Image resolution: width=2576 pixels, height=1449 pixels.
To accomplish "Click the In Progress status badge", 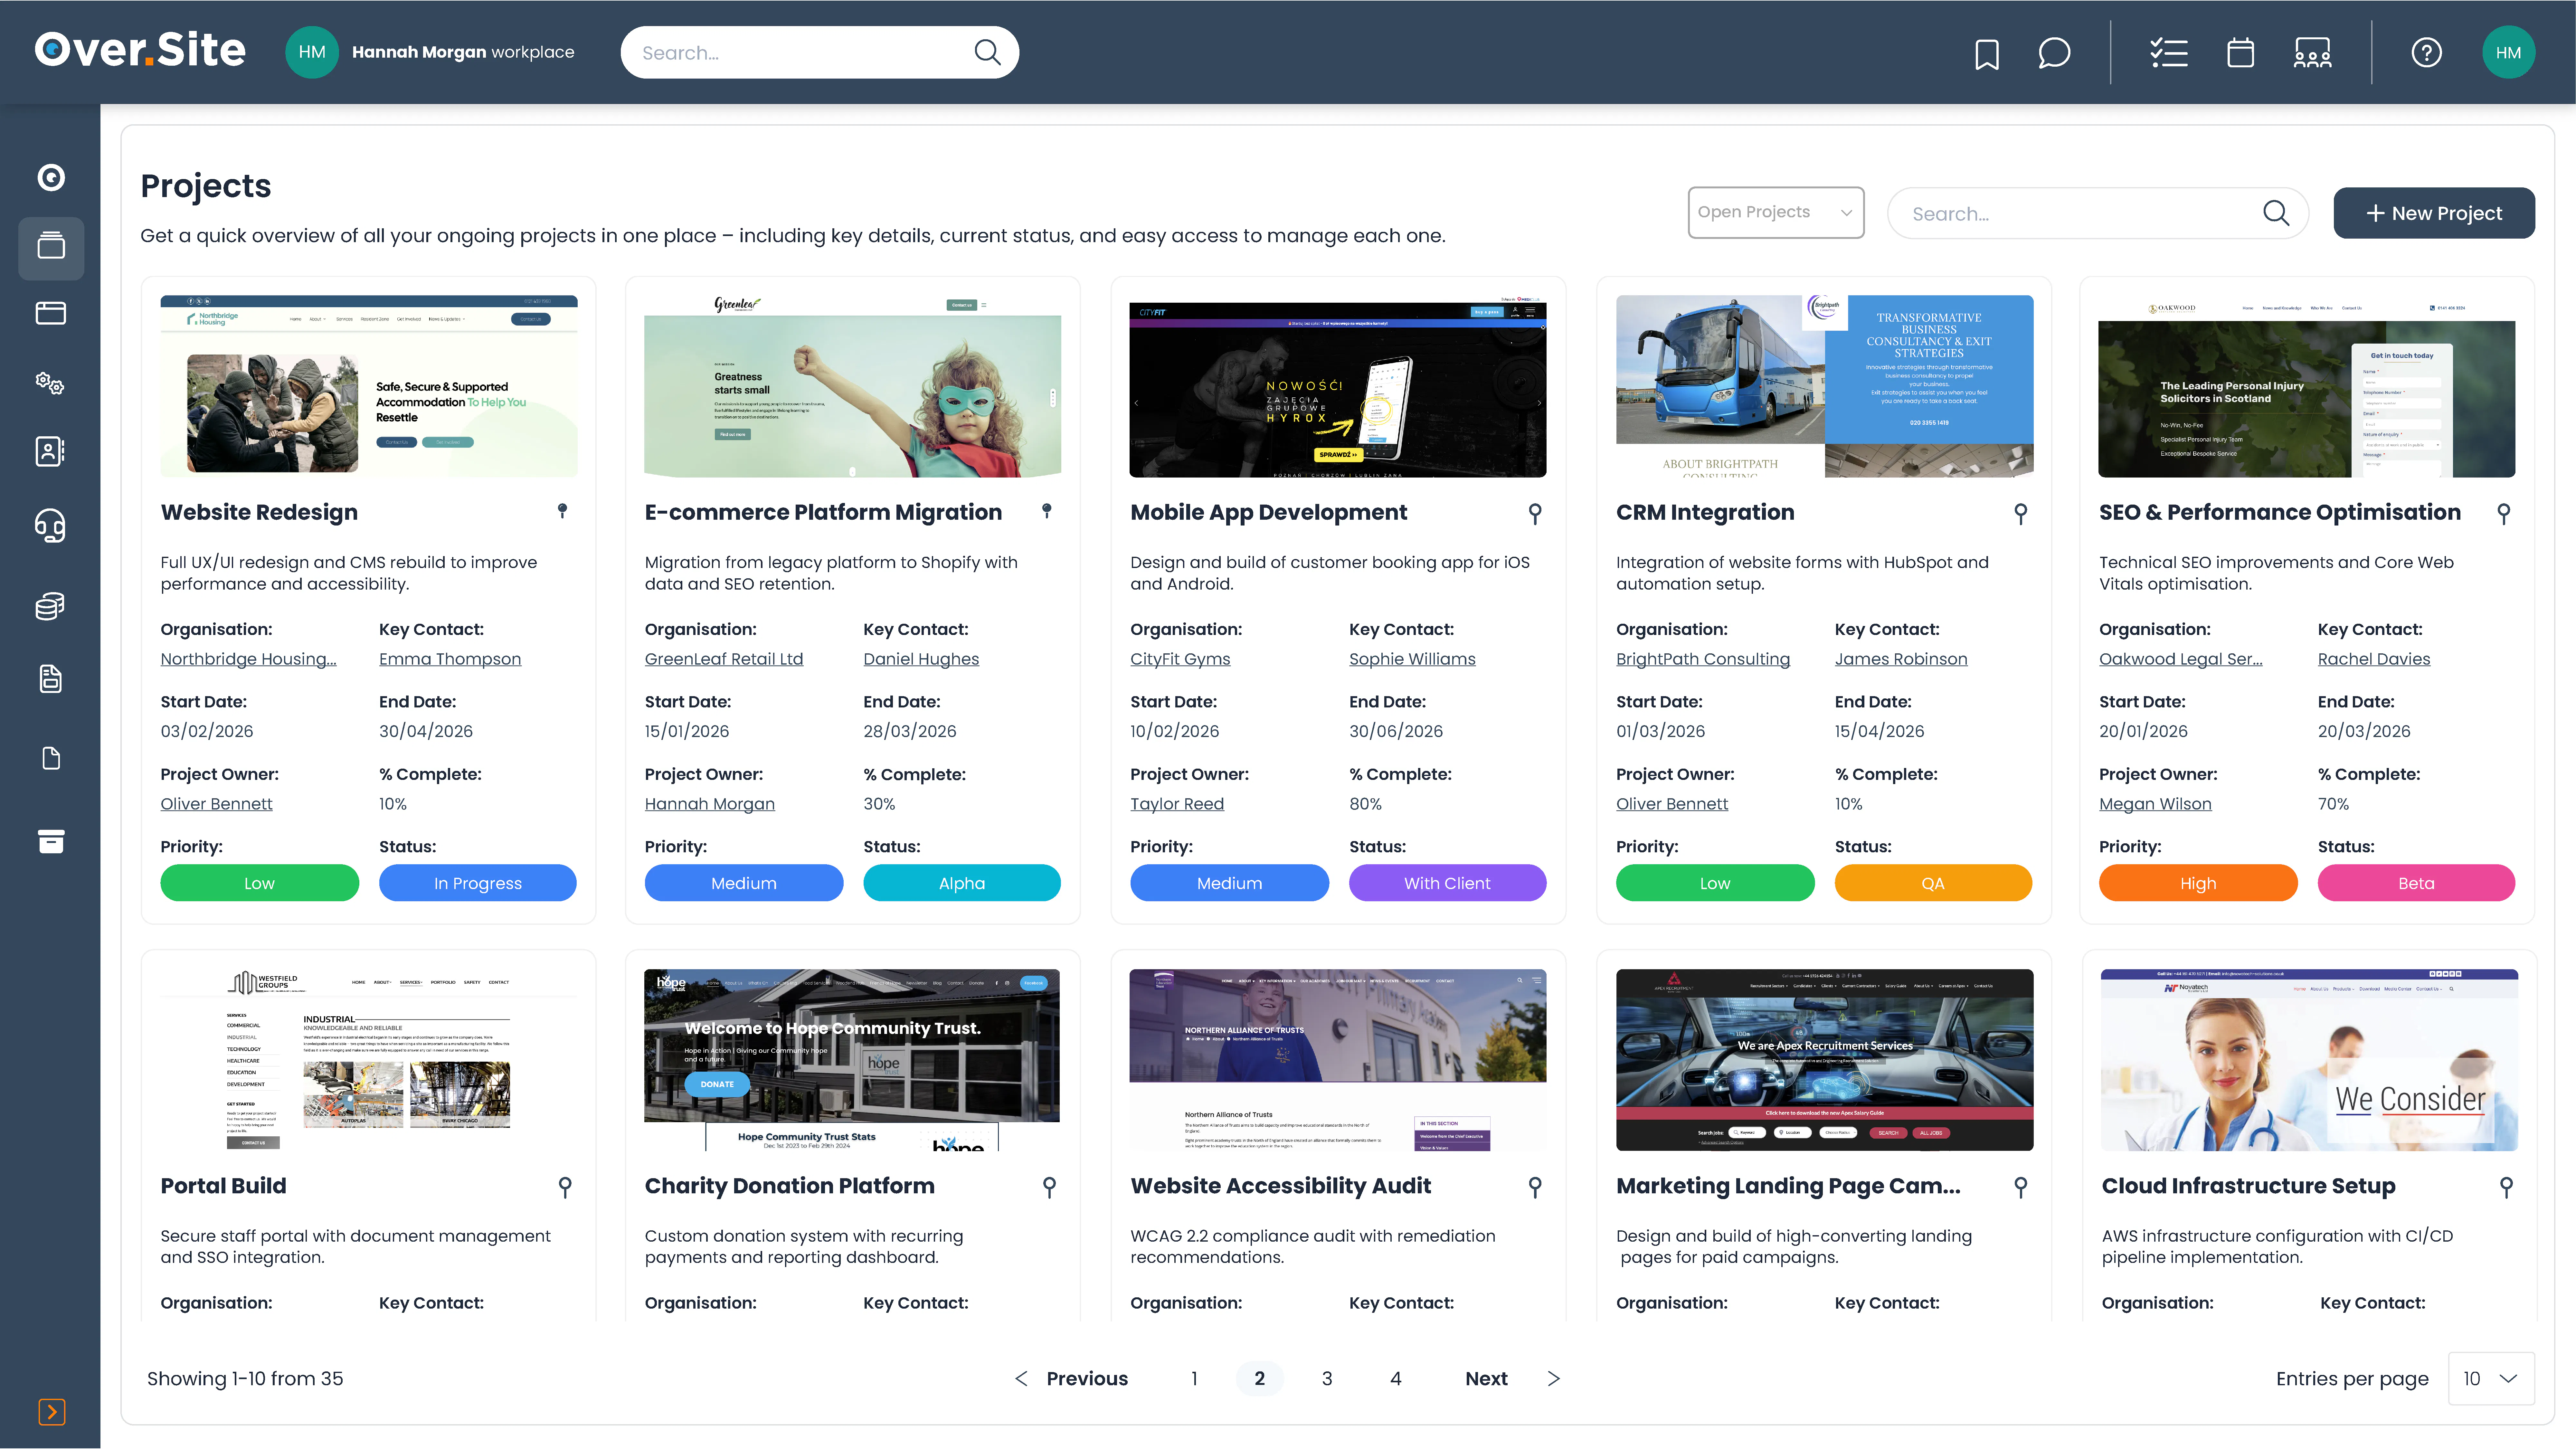I will coord(478,883).
